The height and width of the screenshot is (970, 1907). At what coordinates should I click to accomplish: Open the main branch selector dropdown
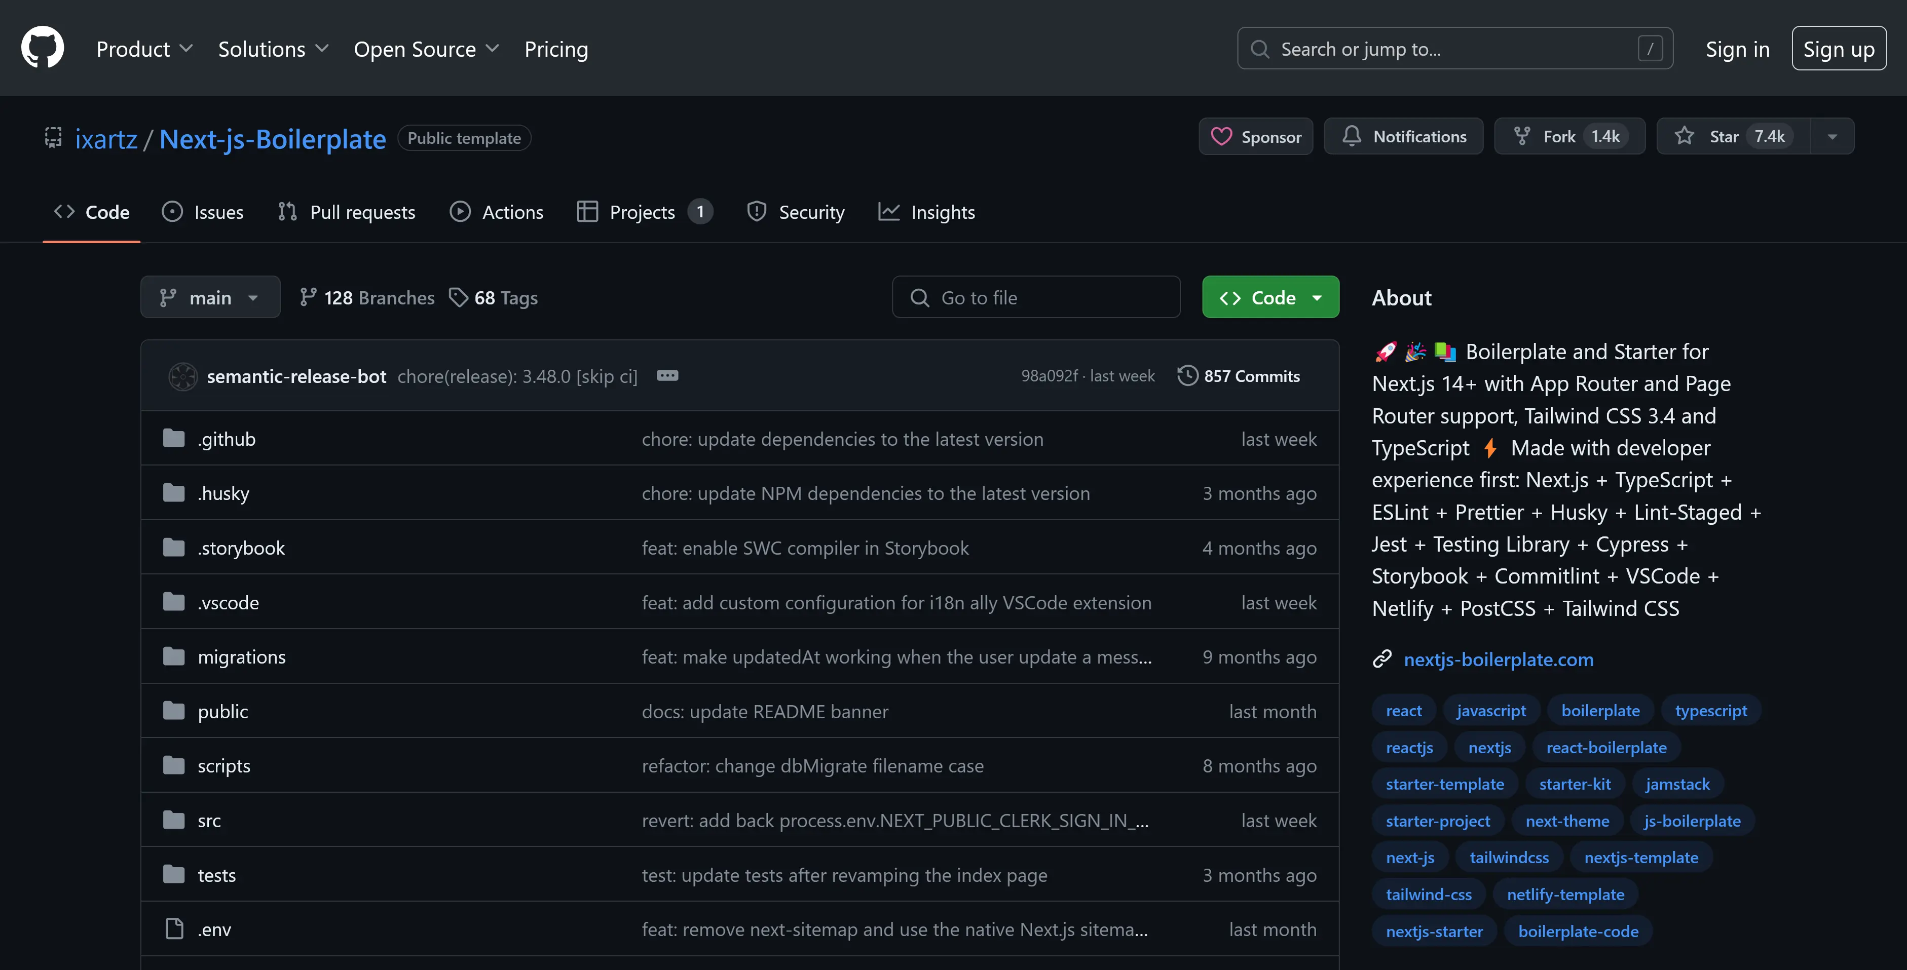click(x=210, y=297)
